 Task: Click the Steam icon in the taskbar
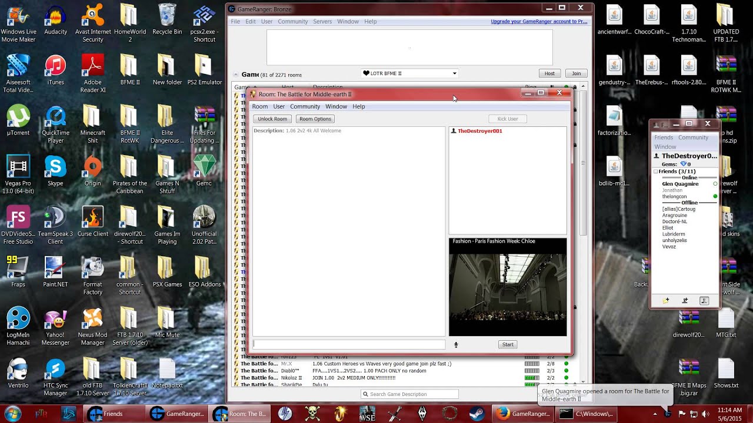(x=476, y=414)
